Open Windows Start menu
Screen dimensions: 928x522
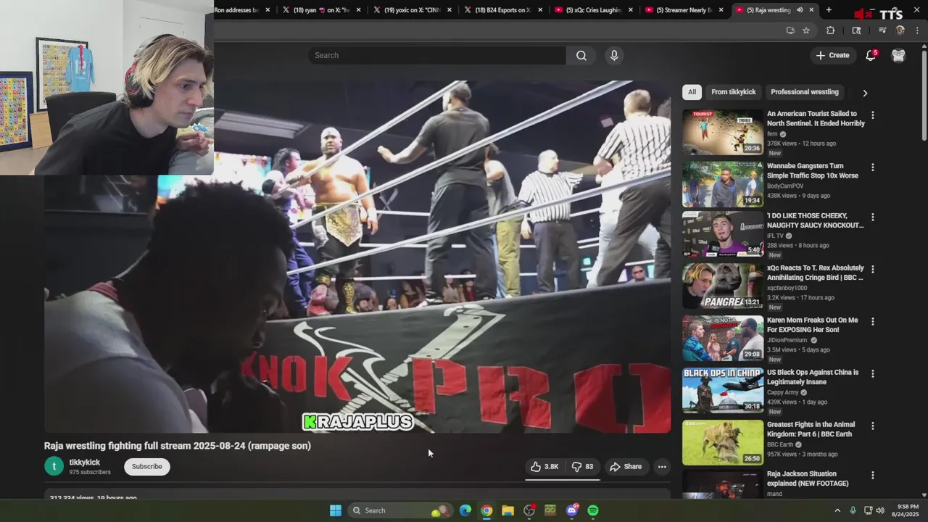[336, 510]
